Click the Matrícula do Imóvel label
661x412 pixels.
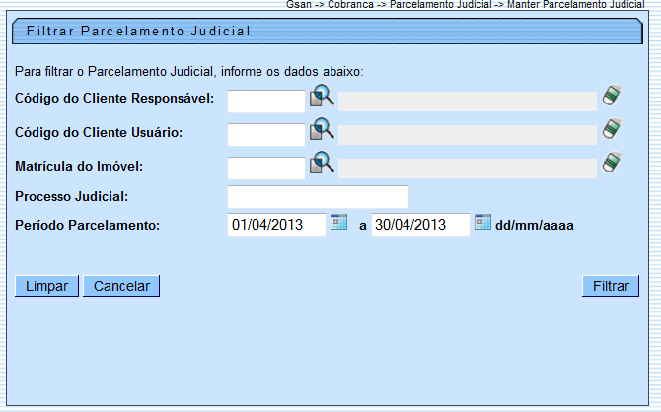point(79,167)
